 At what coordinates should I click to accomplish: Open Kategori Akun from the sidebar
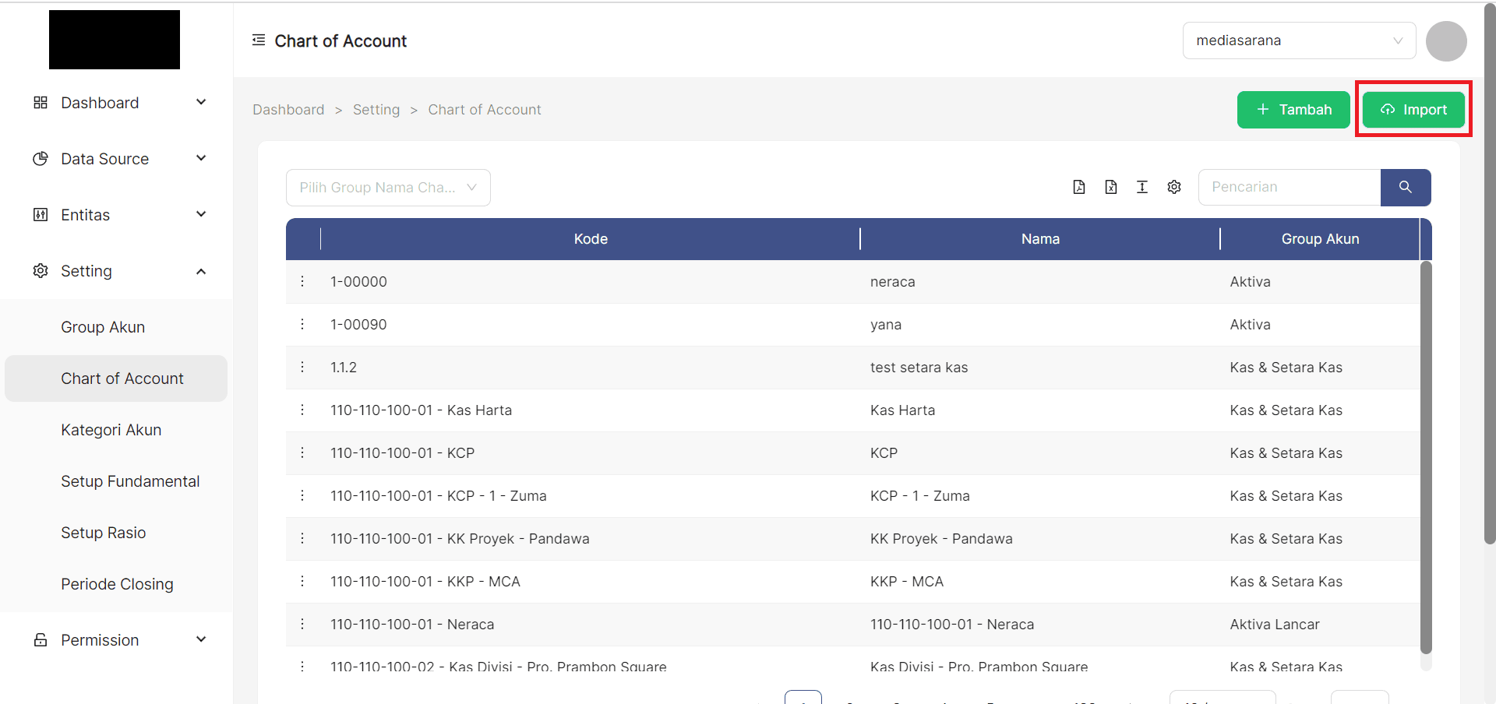coord(111,429)
